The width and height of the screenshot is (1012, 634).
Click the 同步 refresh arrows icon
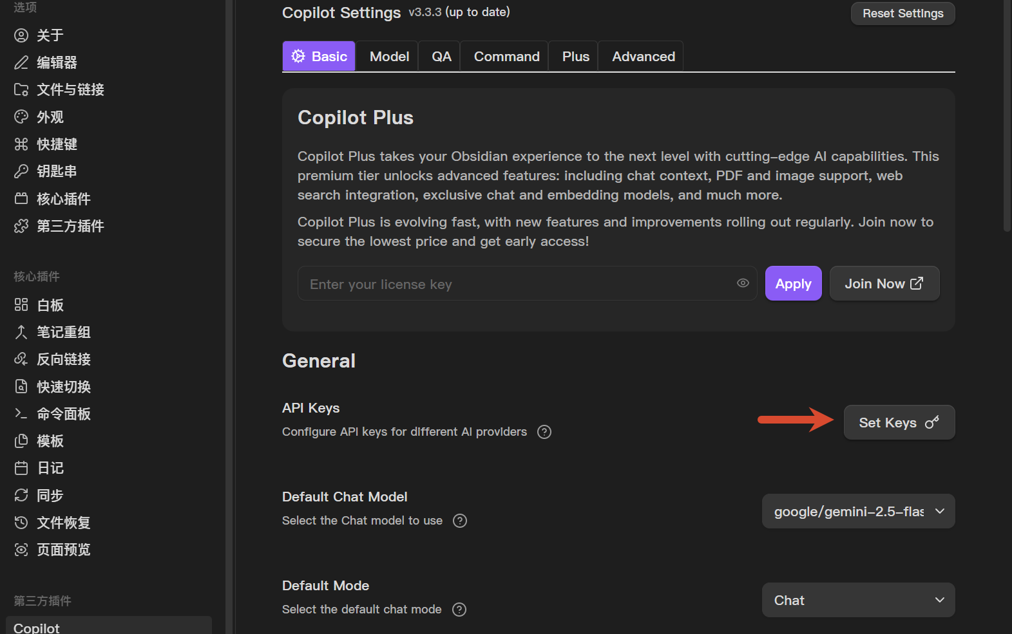tap(21, 495)
